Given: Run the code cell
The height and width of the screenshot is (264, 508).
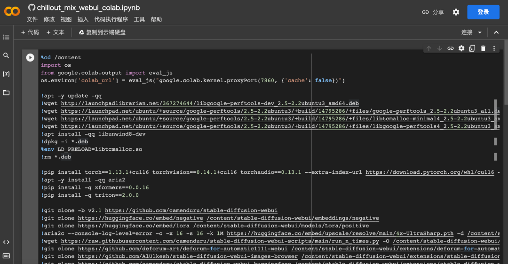Looking at the screenshot, I should click(x=30, y=58).
